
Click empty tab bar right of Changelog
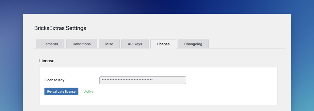pyautogui.click(x=247, y=44)
